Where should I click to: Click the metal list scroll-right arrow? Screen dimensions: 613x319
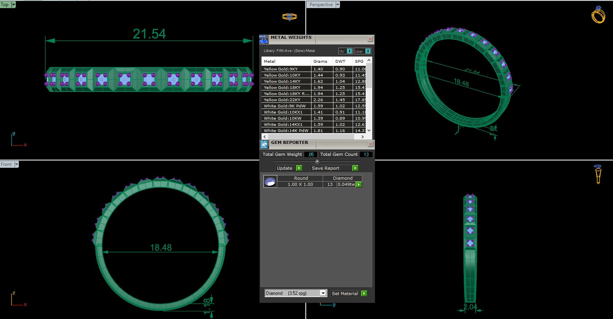[x=362, y=137]
